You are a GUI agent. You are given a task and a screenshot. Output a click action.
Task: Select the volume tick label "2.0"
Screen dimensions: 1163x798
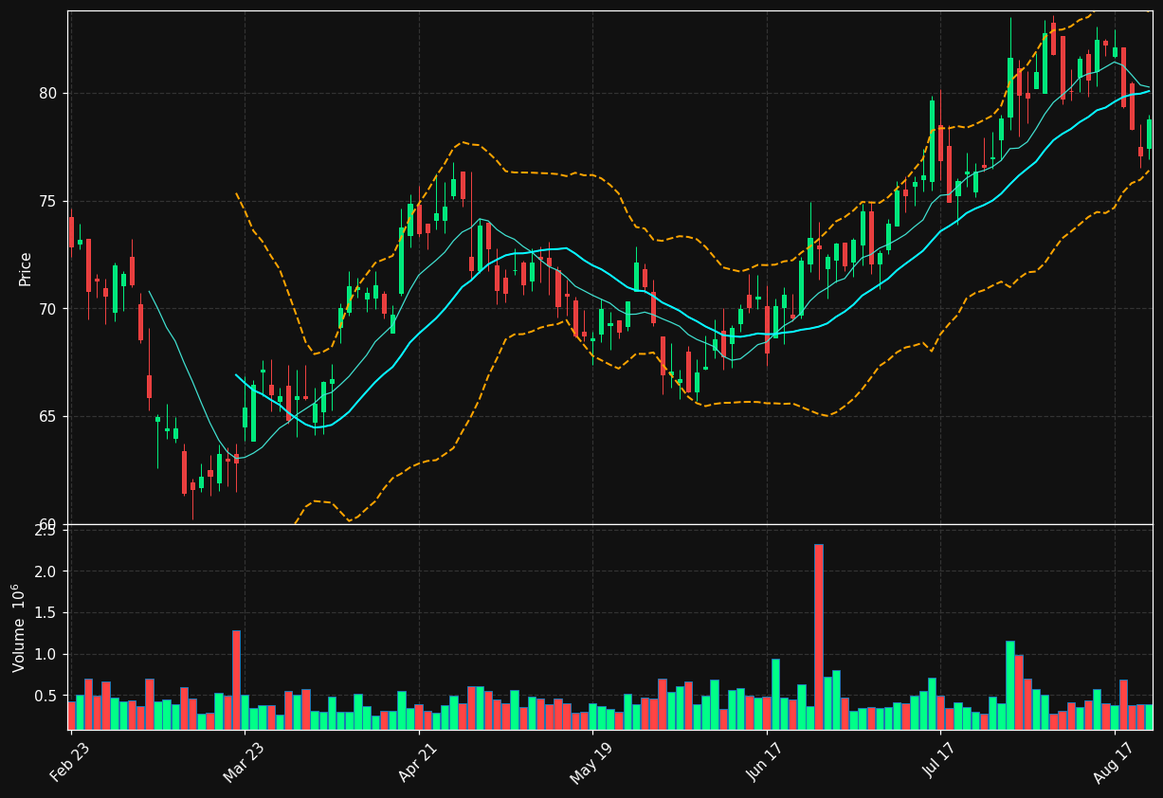[45, 571]
